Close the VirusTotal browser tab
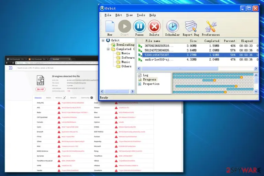 pyautogui.click(x=69, y=59)
